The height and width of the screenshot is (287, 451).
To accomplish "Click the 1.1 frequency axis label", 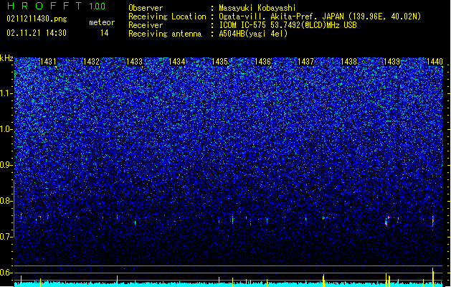I will coord(6,93).
